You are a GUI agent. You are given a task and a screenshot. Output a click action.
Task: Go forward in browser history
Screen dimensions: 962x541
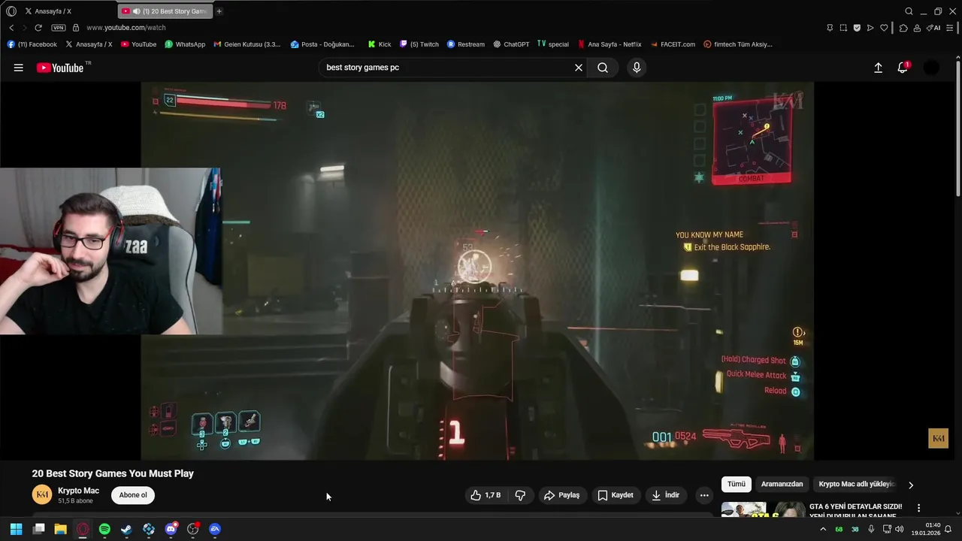point(24,28)
